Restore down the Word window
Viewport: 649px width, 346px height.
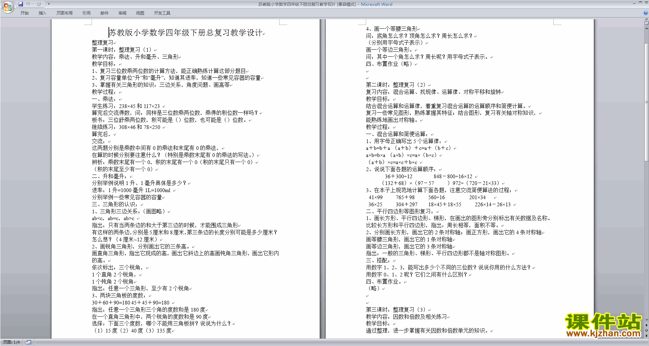click(x=640, y=3)
